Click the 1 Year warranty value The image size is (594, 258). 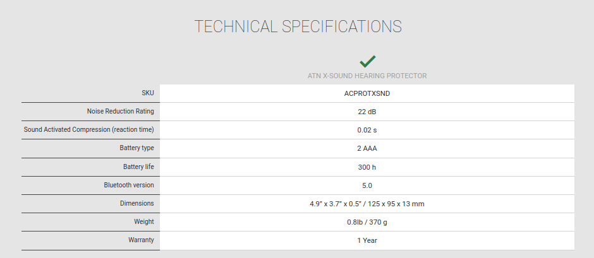click(x=367, y=240)
